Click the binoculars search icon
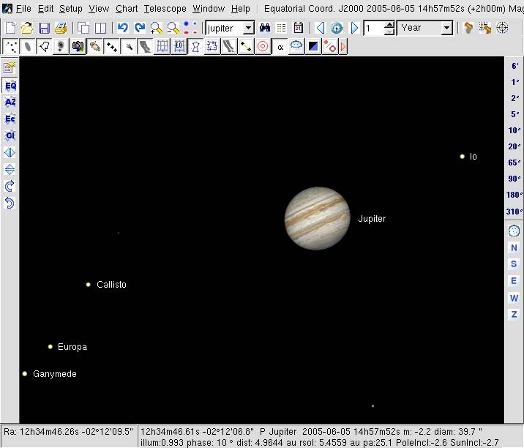The image size is (524, 448). point(265,28)
